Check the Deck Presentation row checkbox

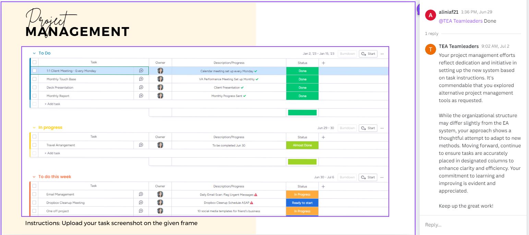pos(34,87)
